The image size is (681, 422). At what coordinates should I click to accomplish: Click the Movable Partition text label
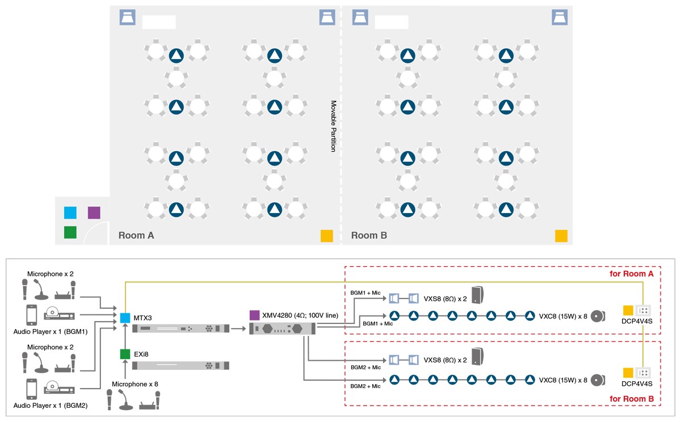pyautogui.click(x=333, y=126)
